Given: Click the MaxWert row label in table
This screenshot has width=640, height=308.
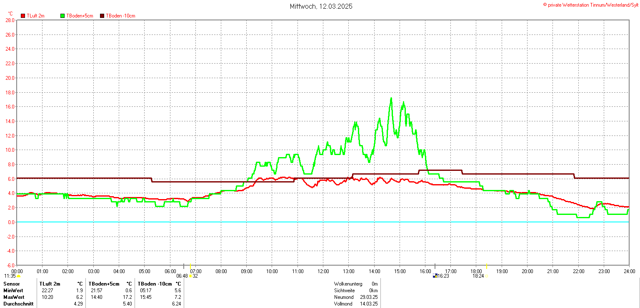Looking at the screenshot, I should pos(14,297).
